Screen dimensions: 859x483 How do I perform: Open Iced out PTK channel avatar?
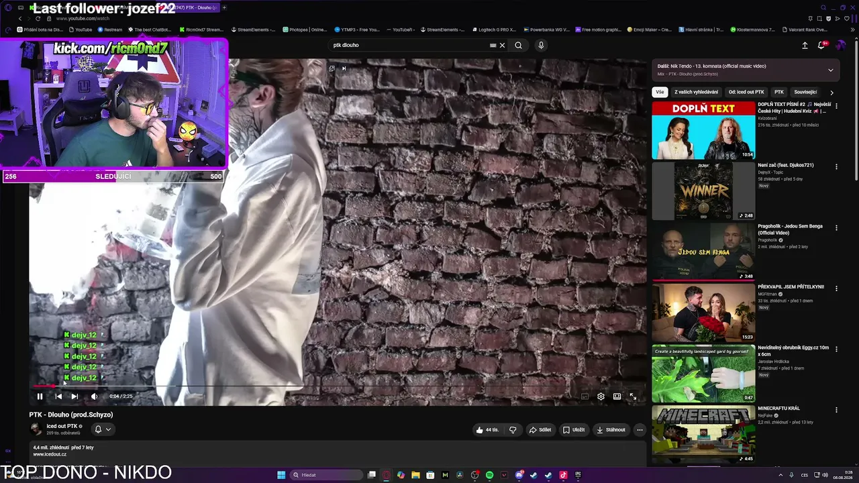click(x=36, y=429)
